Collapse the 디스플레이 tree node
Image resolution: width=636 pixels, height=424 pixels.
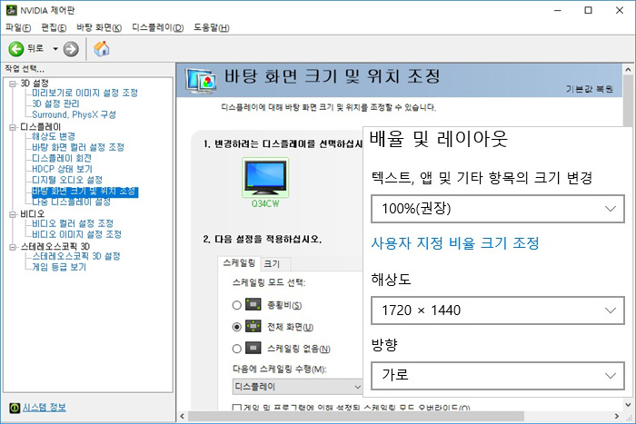pos(13,127)
